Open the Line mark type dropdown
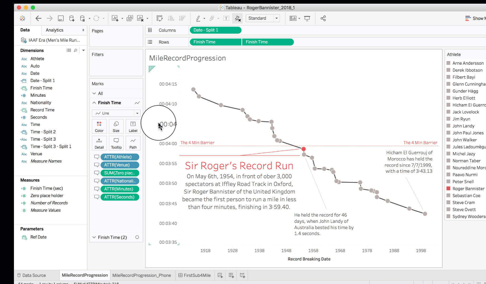The height and width of the screenshot is (284, 486). pos(137,113)
